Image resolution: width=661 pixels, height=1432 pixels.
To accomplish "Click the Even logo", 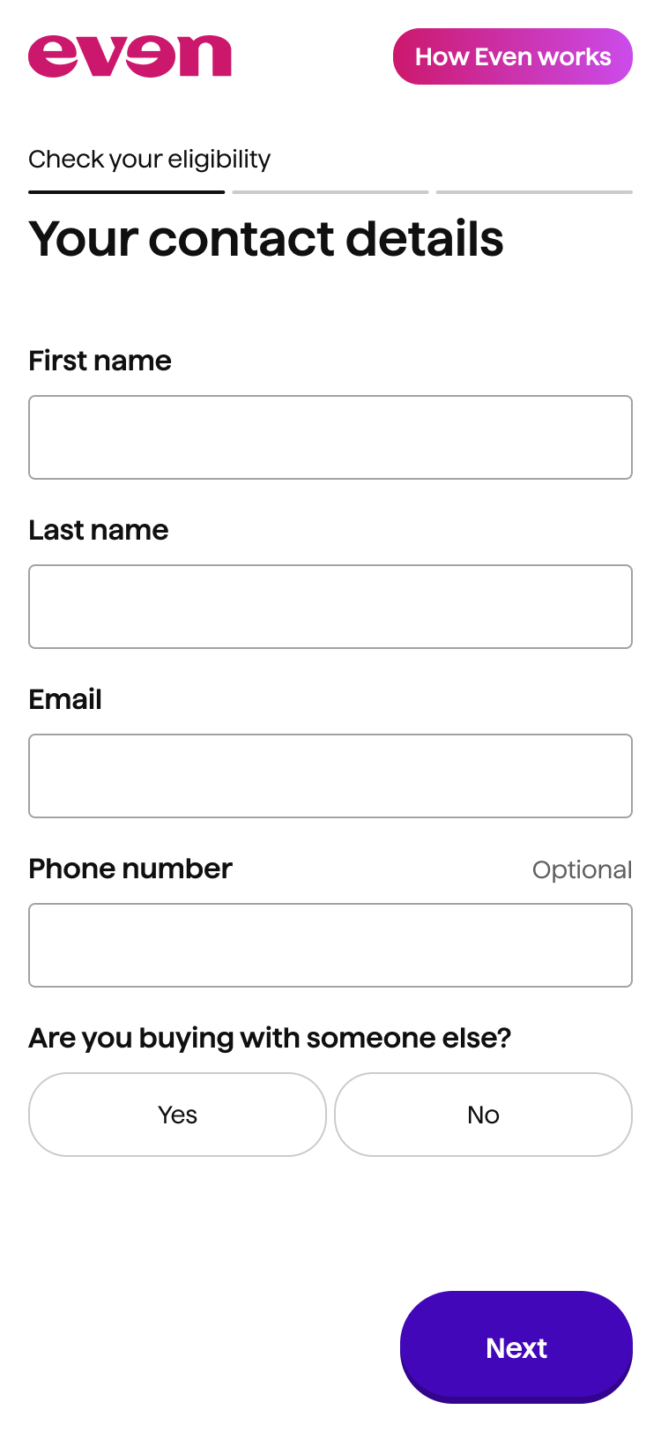I will tap(130, 56).
